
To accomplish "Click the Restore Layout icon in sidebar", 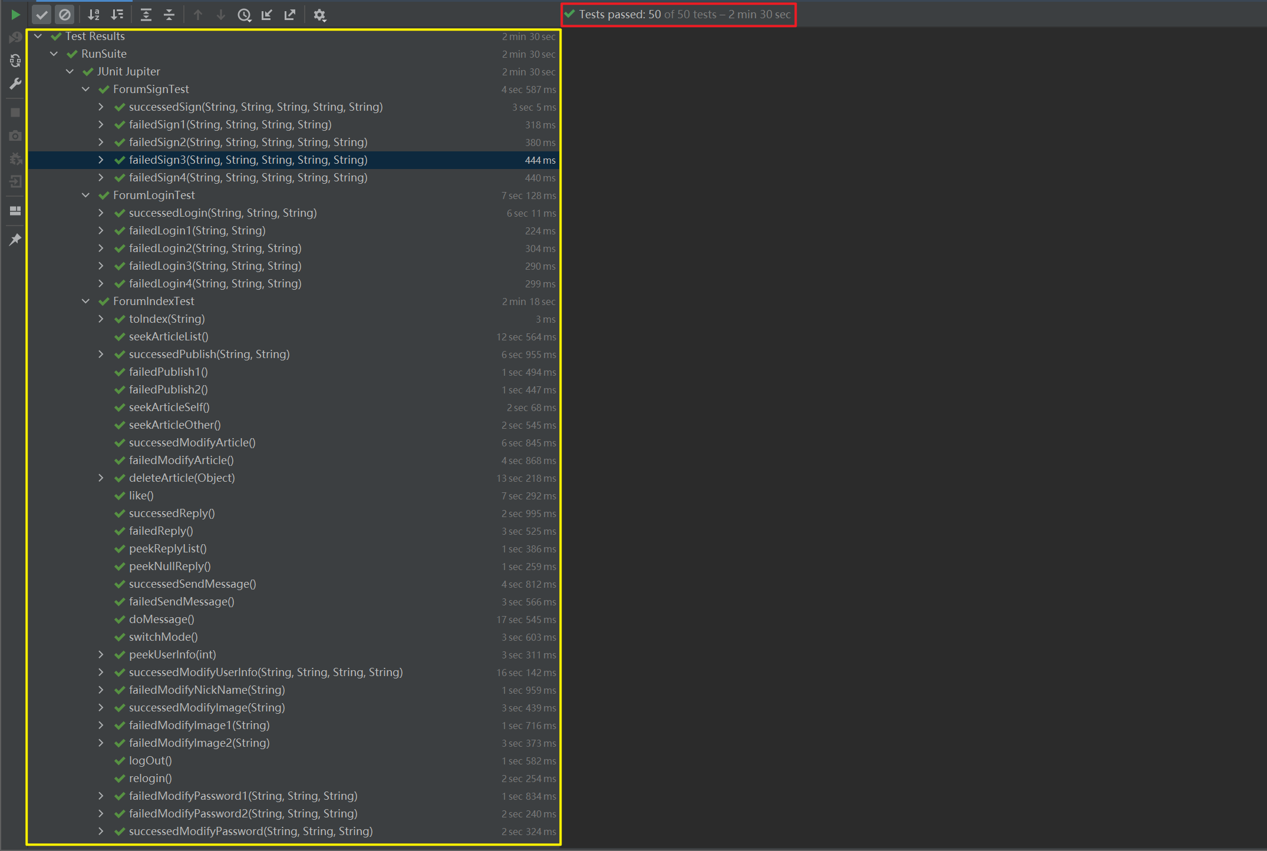I will 15,210.
